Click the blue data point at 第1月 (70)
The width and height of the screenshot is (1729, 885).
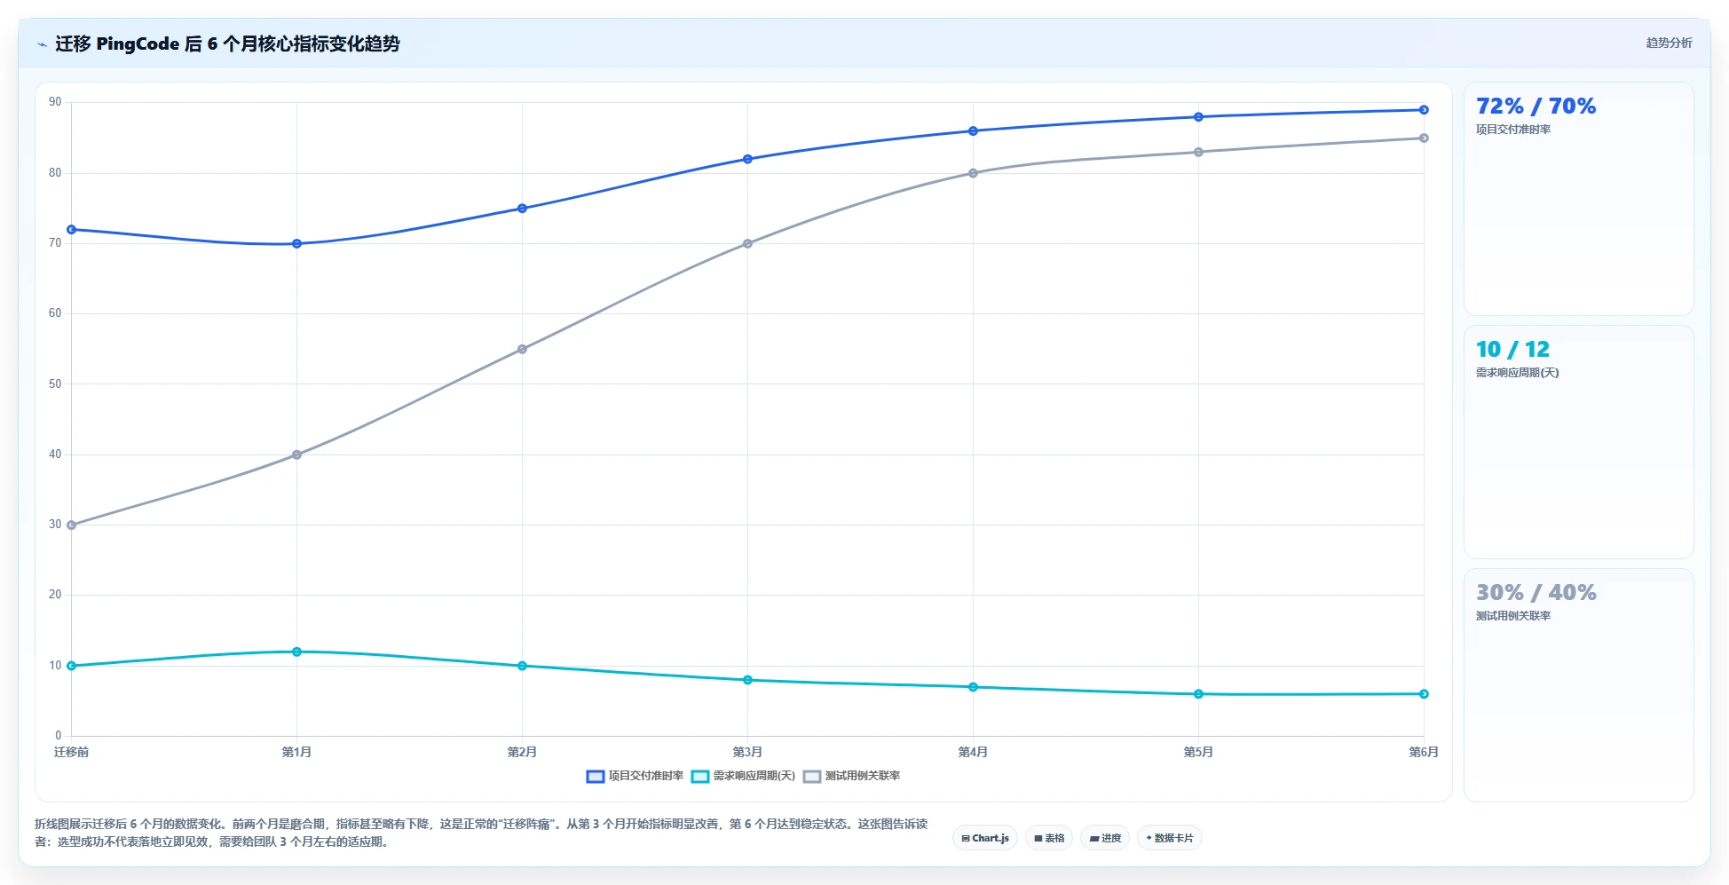297,244
